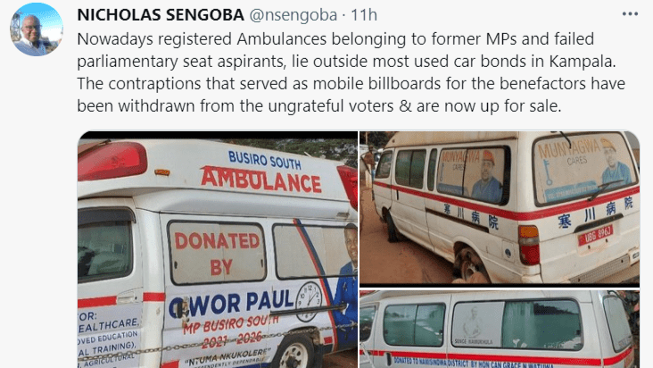The image size is (653, 368).
Task: Click the red siren light on ambulance roof
Action: pyautogui.click(x=112, y=161)
